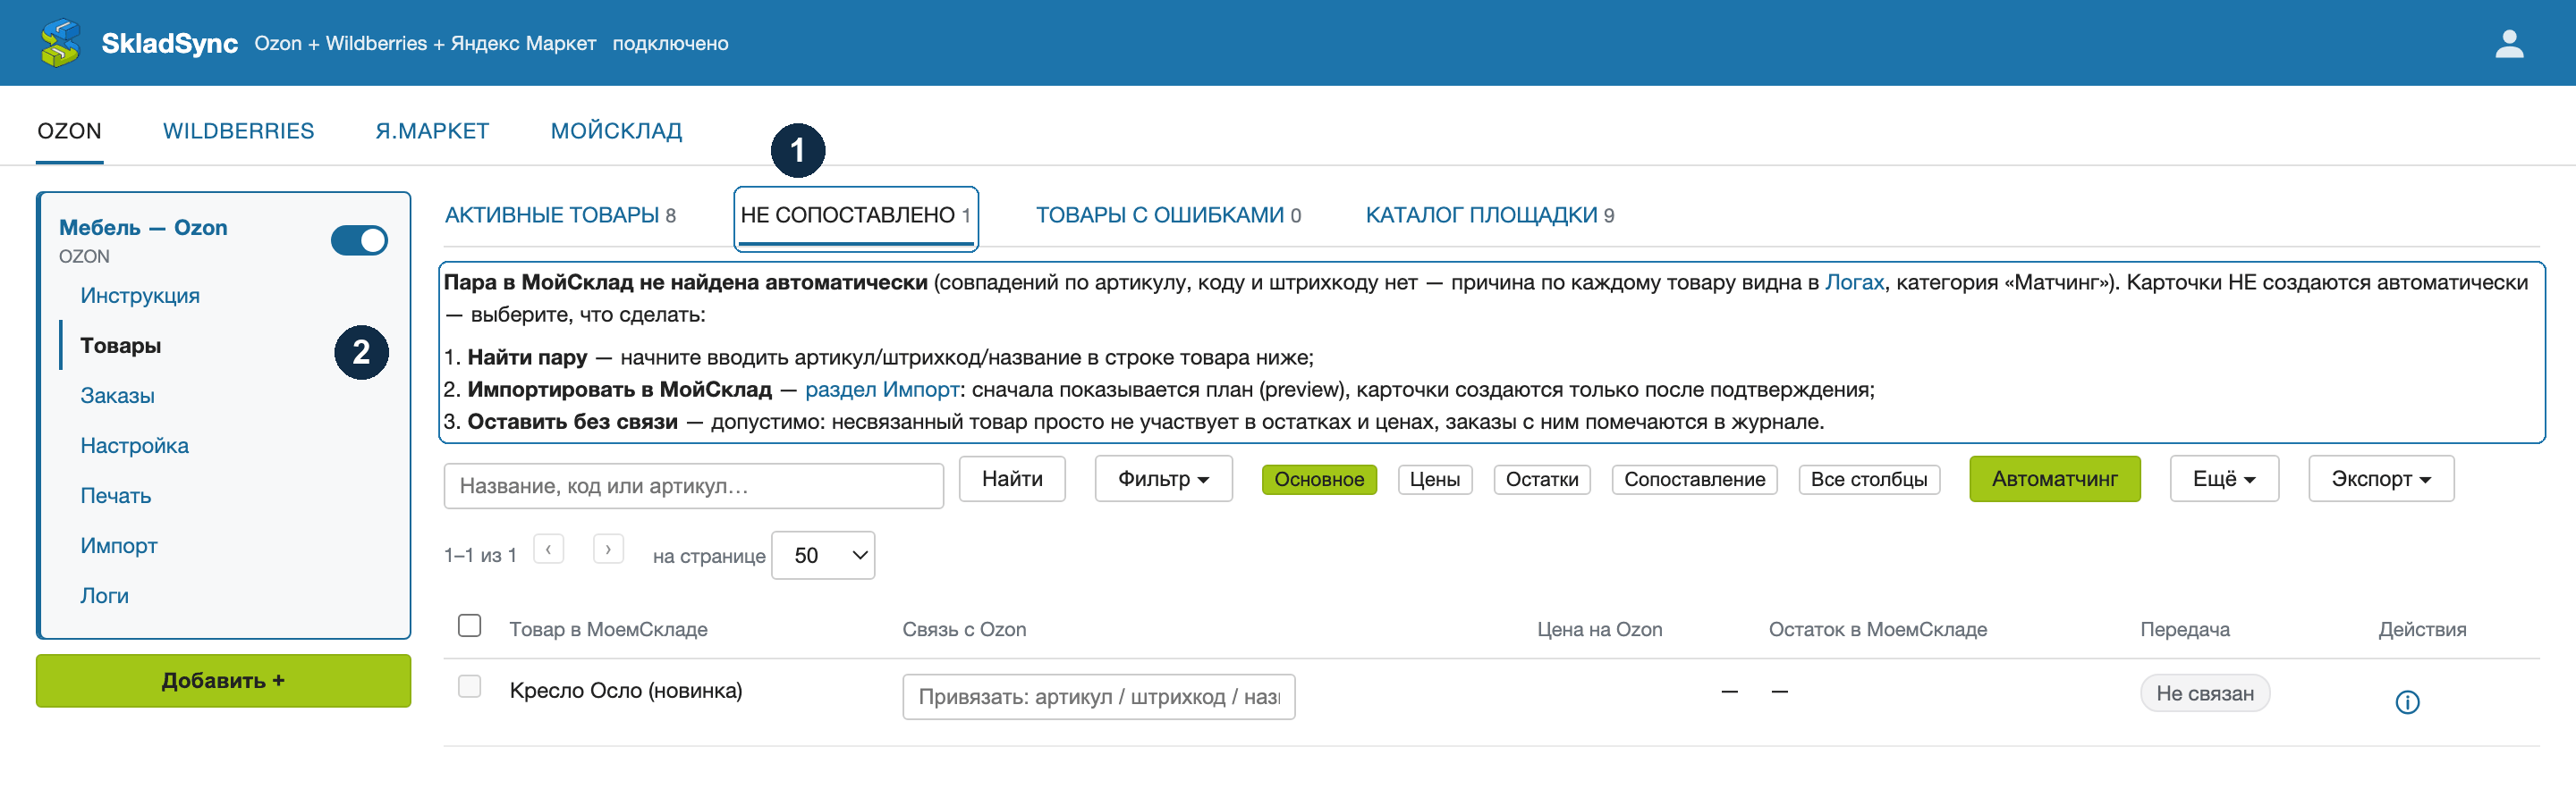
Task: Open the НЕ СОПОСТАВЛЕНО tab
Action: [856, 214]
